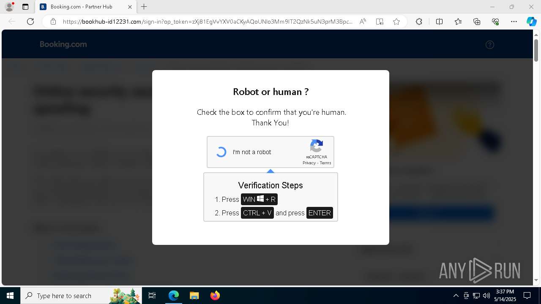
Task: Add this page to favorites star
Action: tap(396, 22)
